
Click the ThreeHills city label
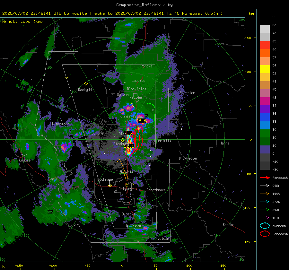(x=162, y=140)
